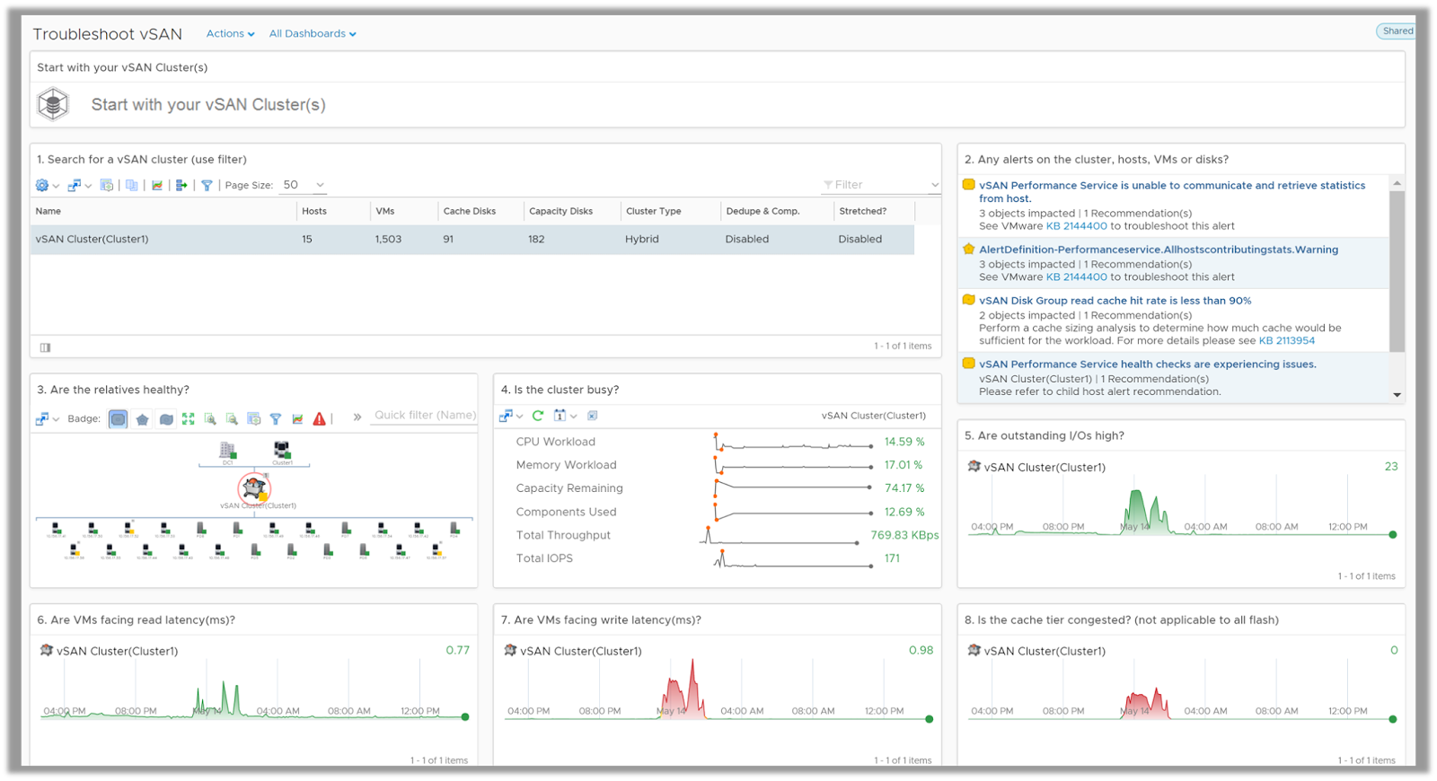Expand the Filter dropdown in cluster search

[934, 185]
